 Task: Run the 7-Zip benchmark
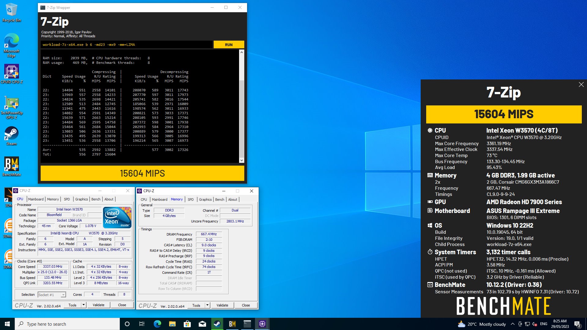[x=229, y=45]
